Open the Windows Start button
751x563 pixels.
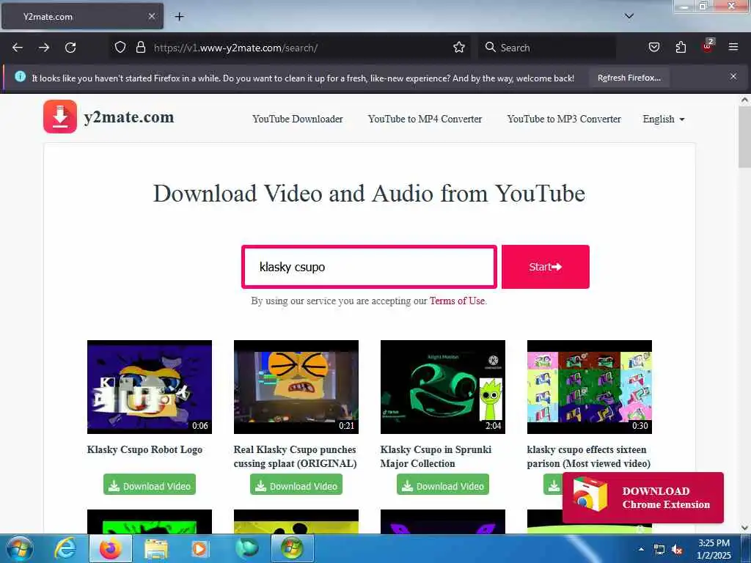pos(20,548)
